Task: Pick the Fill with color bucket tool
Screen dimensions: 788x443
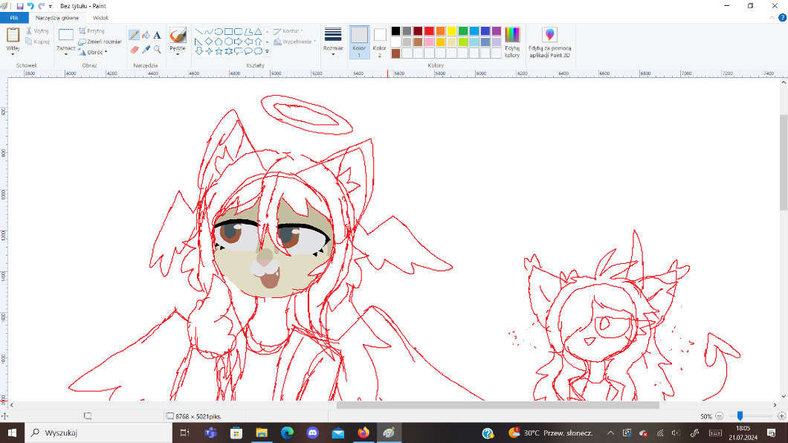Action: click(x=146, y=35)
